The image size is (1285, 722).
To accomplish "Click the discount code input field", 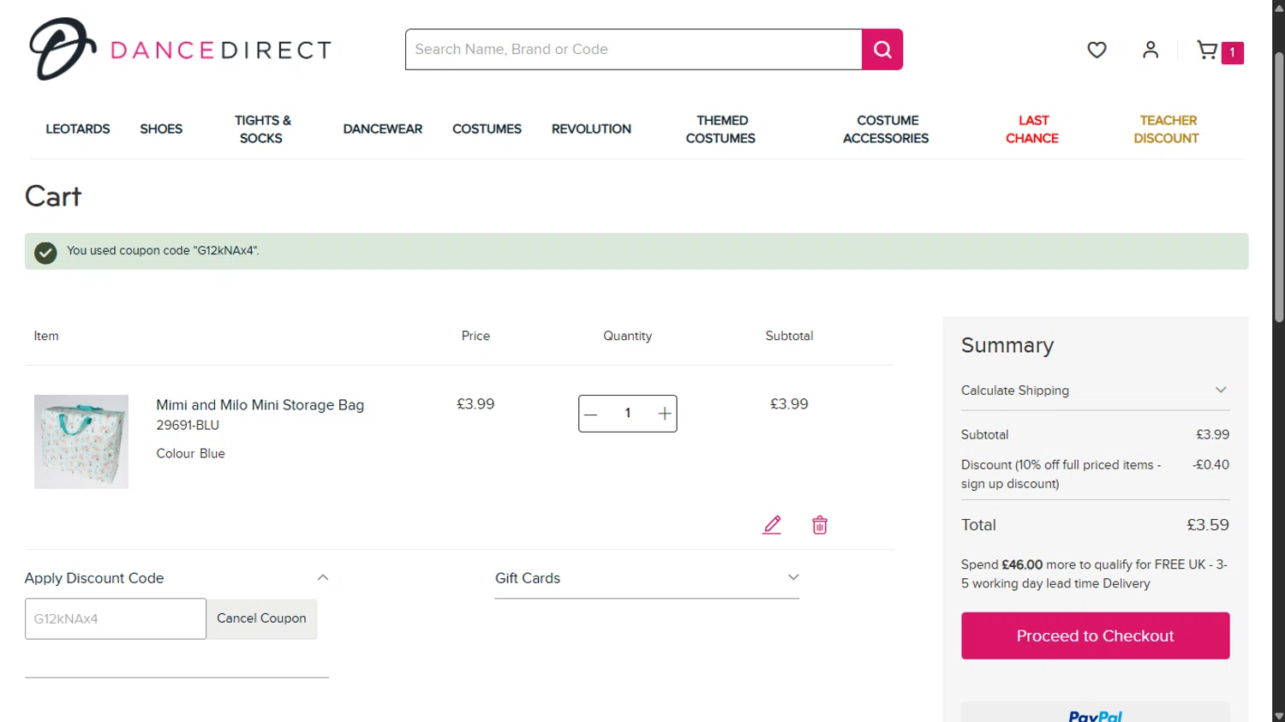I will pos(116,618).
